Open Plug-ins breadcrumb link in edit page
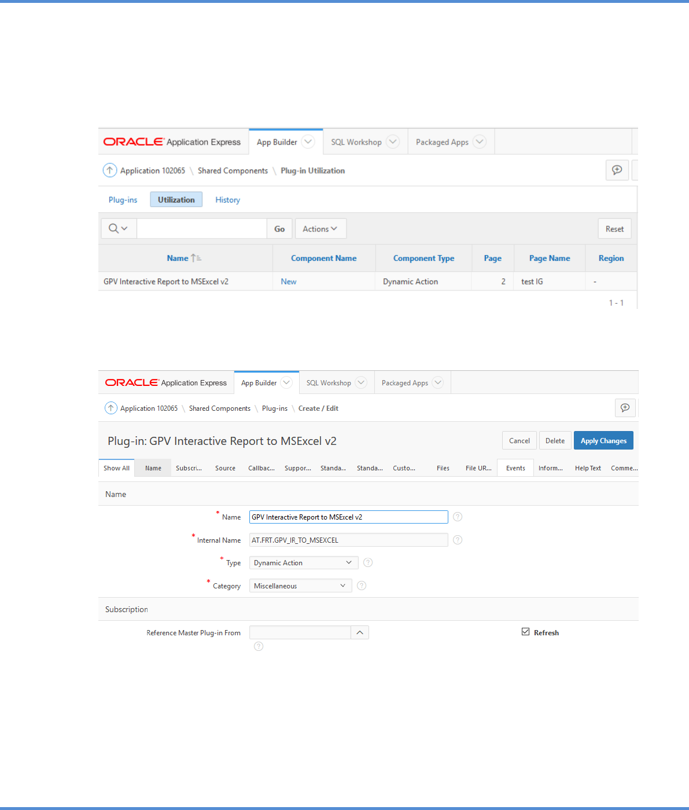 275,408
